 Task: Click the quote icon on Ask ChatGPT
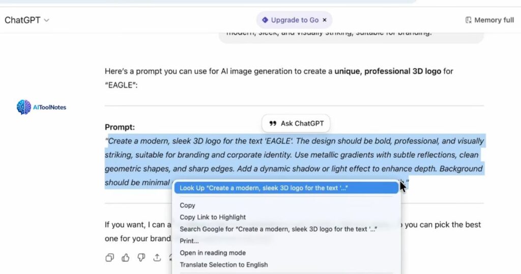click(273, 123)
